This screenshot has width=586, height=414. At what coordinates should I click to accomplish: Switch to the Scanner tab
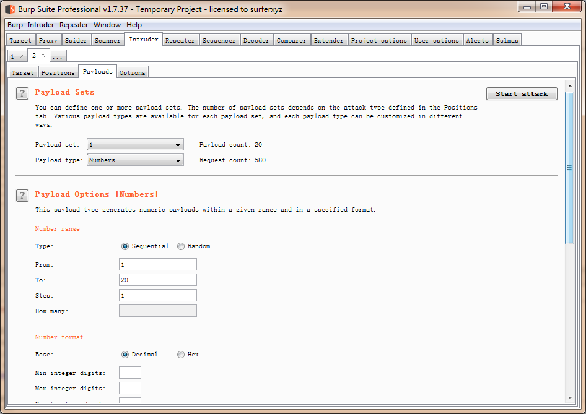[x=108, y=40]
